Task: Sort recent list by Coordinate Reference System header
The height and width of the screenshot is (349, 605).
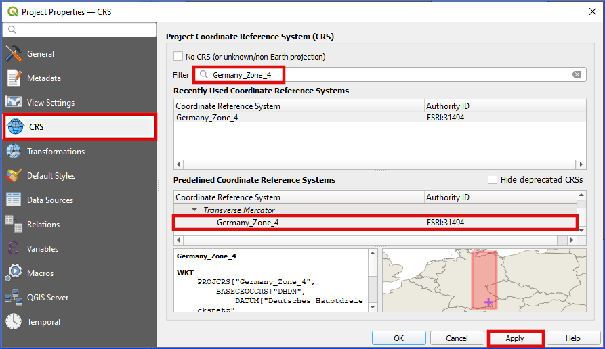Action: pos(299,106)
